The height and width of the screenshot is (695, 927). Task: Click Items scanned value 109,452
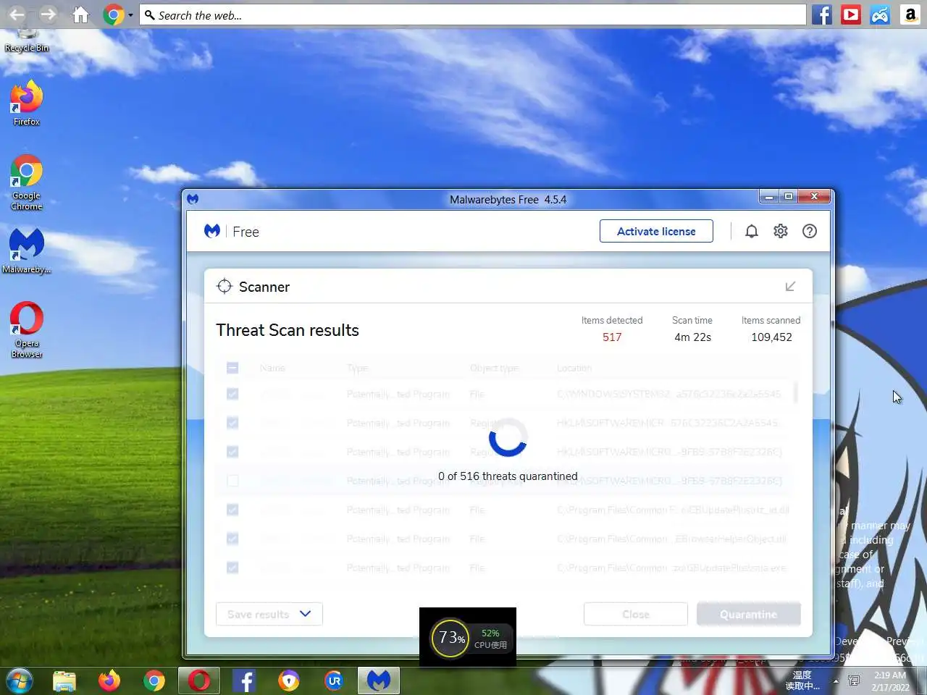pyautogui.click(x=771, y=337)
